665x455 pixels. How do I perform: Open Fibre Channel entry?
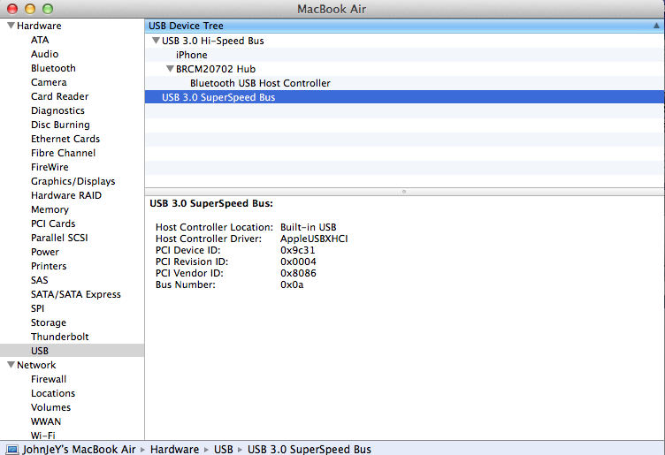(63, 153)
